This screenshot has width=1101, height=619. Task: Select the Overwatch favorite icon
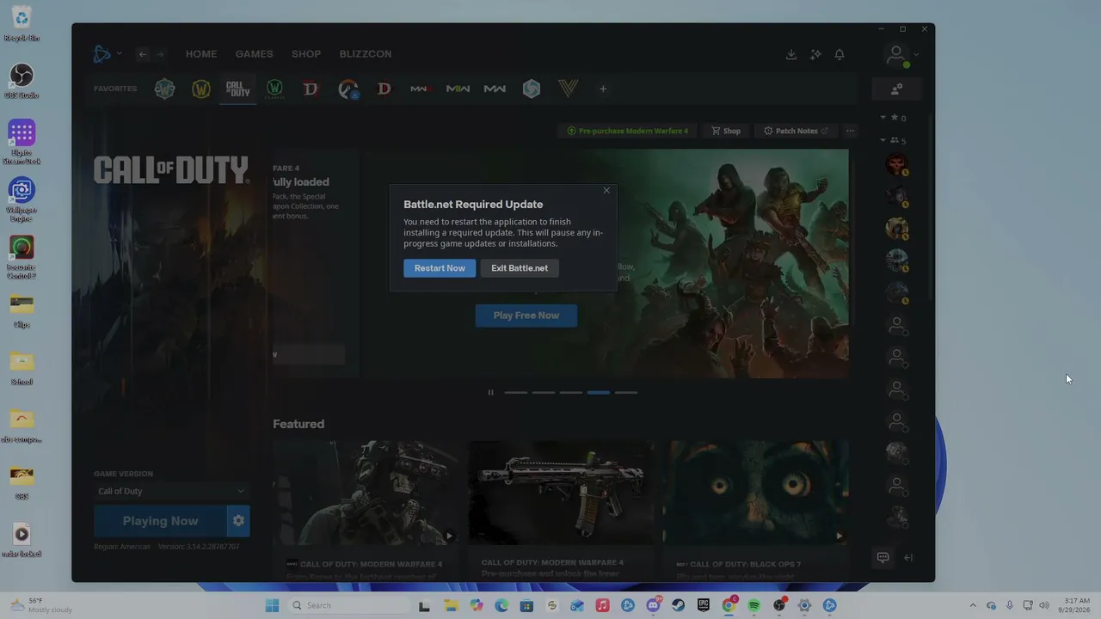pos(348,89)
